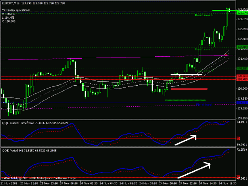Click the '24 Nov 06:30' time axis label
The height and width of the screenshot is (186, 248).
(128, 184)
